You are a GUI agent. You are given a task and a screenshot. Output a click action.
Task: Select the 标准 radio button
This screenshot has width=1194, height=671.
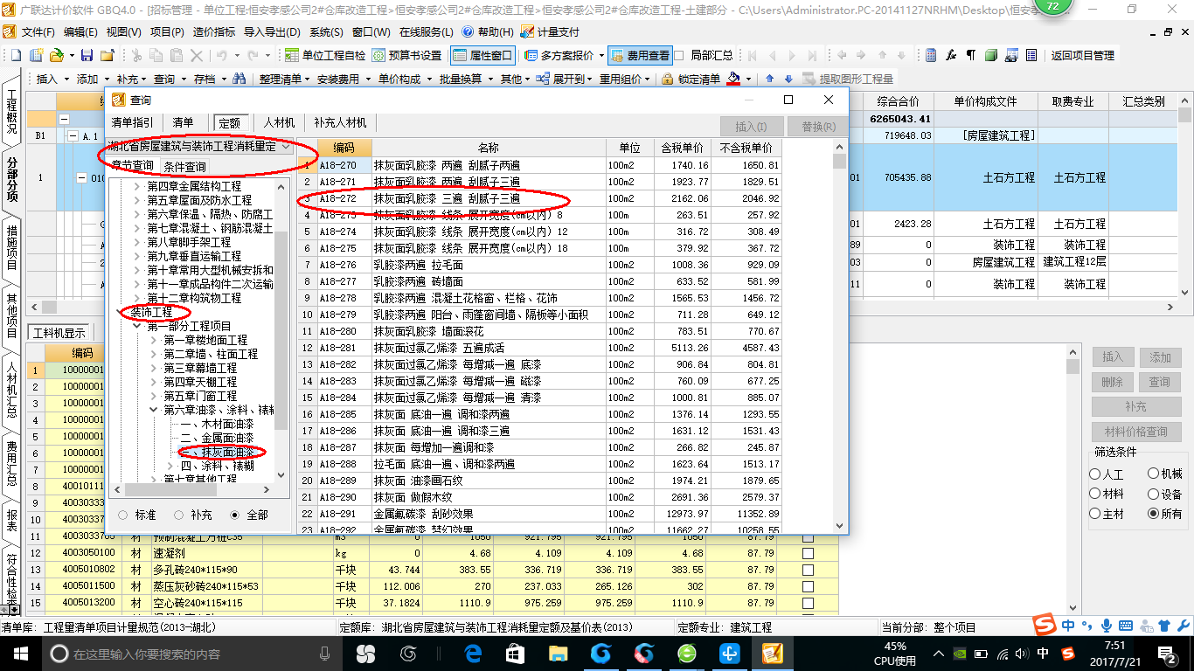point(122,515)
